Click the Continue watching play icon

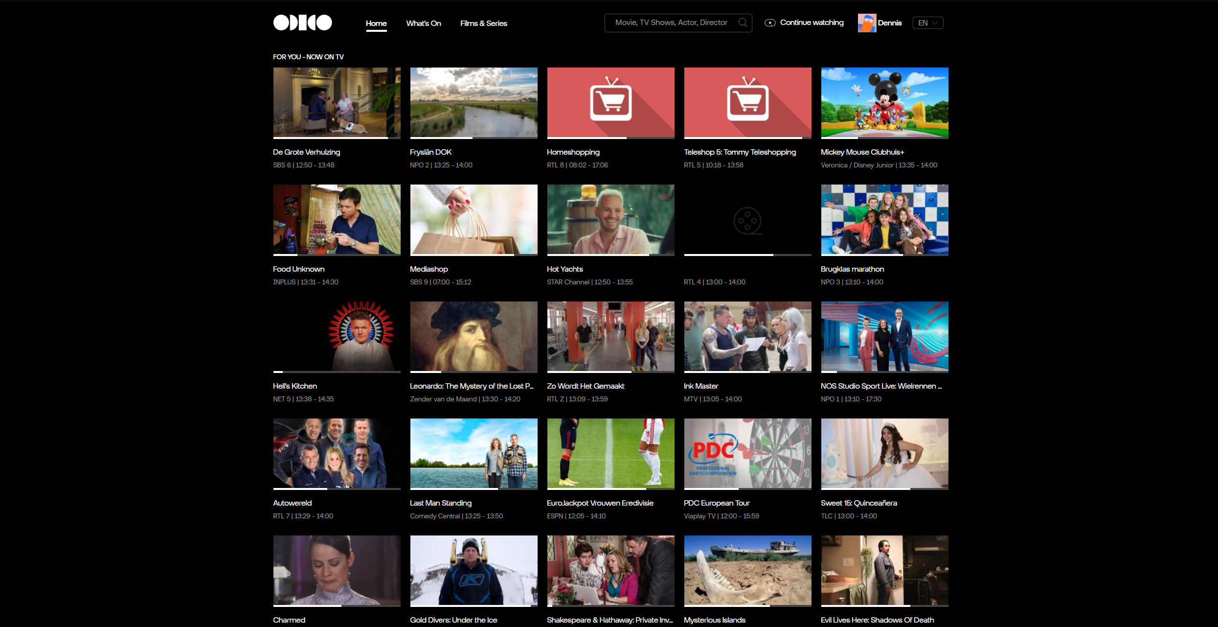pos(770,23)
